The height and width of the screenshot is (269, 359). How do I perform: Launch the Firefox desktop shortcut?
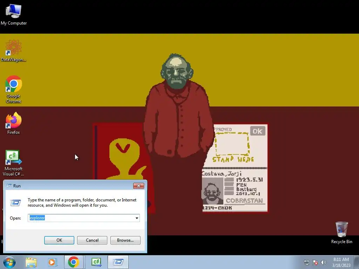click(14, 124)
